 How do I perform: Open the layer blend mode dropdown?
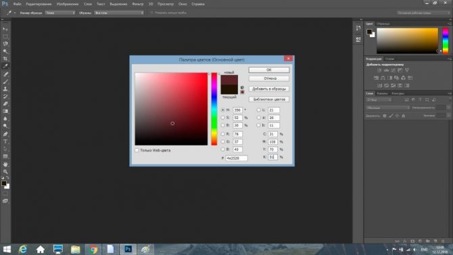pos(387,108)
